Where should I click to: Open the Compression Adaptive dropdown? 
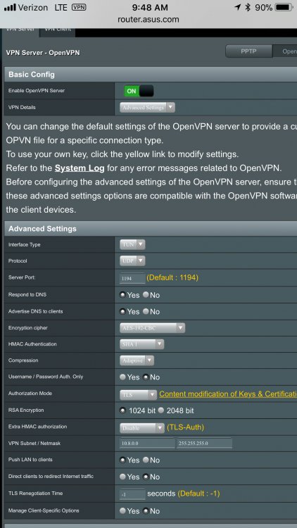pos(137,360)
